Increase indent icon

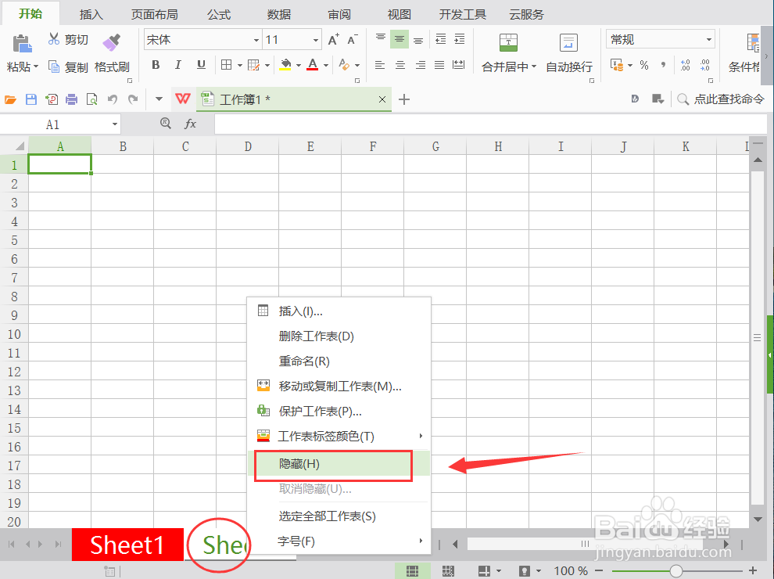pyautogui.click(x=460, y=39)
